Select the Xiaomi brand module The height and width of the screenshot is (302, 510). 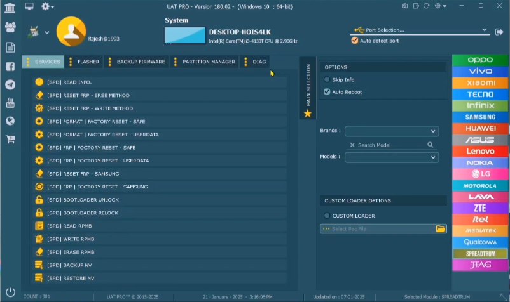pyautogui.click(x=480, y=83)
